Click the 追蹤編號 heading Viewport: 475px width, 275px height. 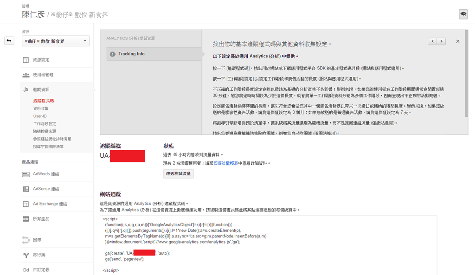110,146
